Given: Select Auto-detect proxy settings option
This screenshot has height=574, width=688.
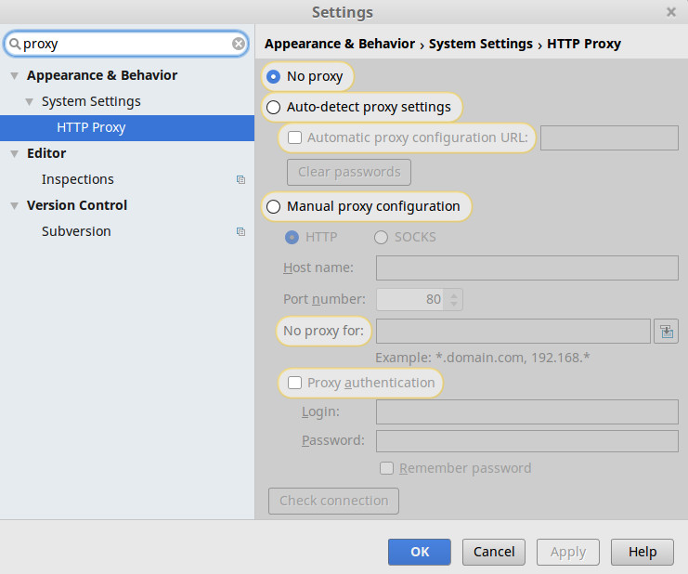Looking at the screenshot, I should tap(273, 107).
